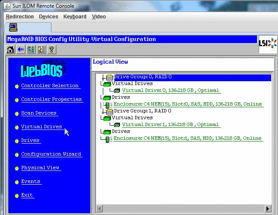The height and width of the screenshot is (215, 278).
Task: Click the Exit door toolbar icon
Action: click(31, 50)
